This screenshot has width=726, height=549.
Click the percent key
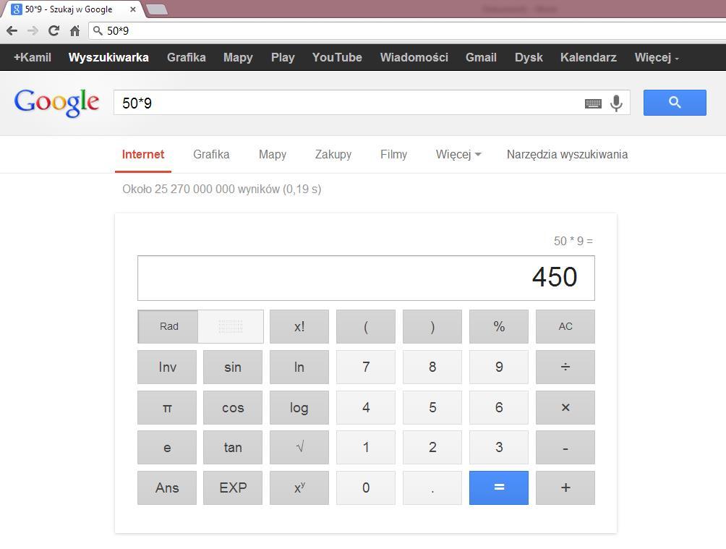(x=499, y=327)
